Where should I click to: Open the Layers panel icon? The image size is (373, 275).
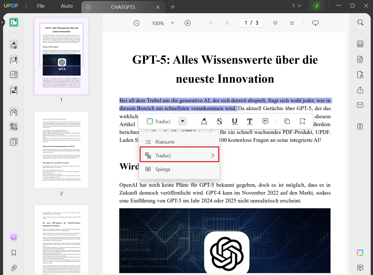click(14, 238)
